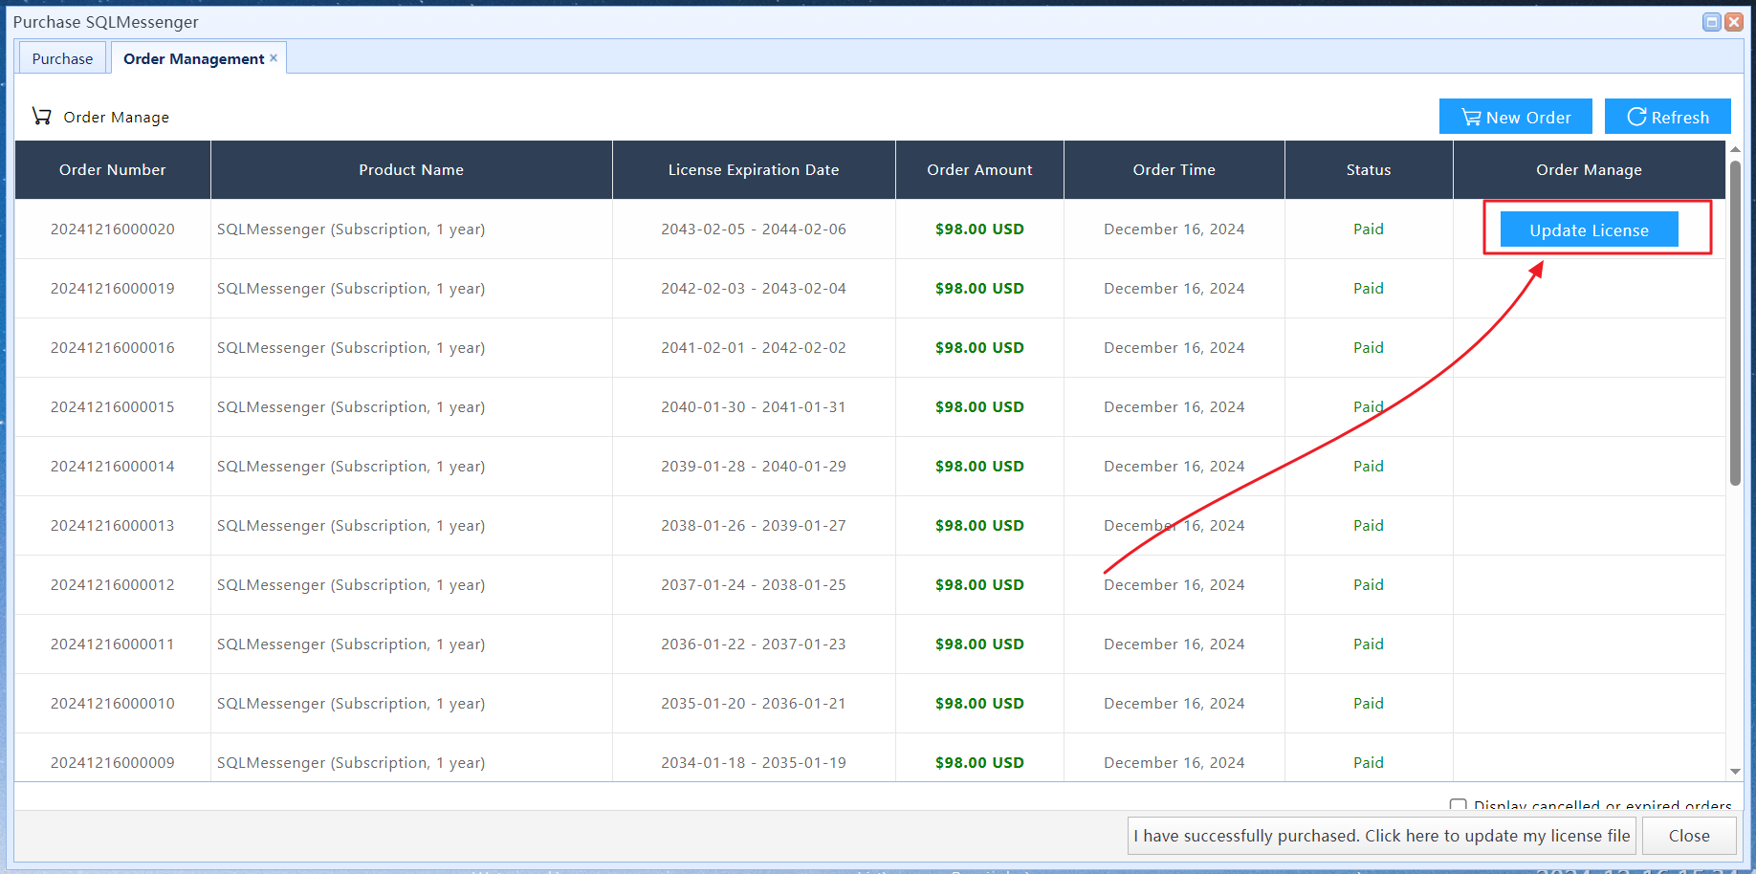This screenshot has width=1756, height=874.
Task: Click product name in order 20241216000019 row
Action: pyautogui.click(x=351, y=288)
